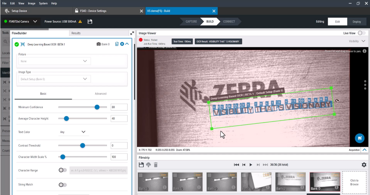
Task: Open the System menu
Action: 43,3
